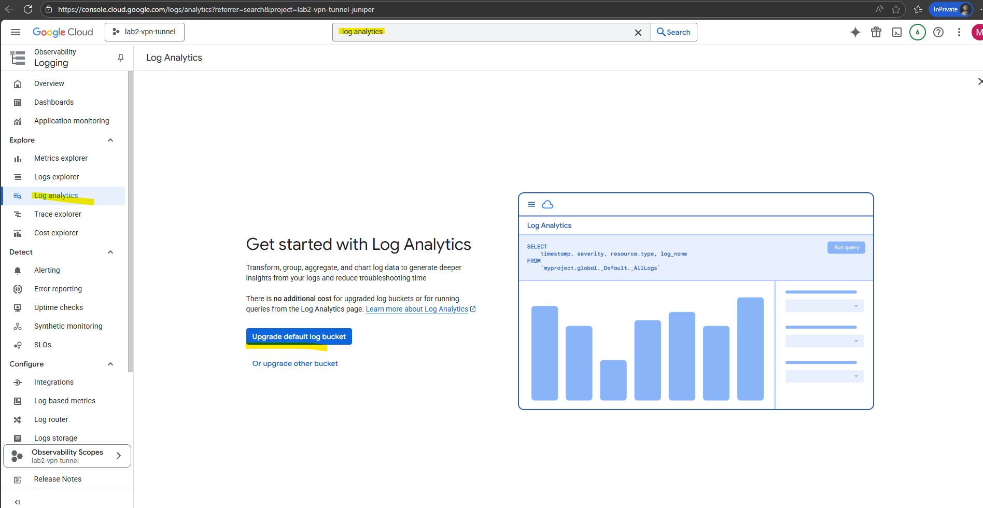Open the help question mark icon
The image size is (983, 508).
point(938,32)
